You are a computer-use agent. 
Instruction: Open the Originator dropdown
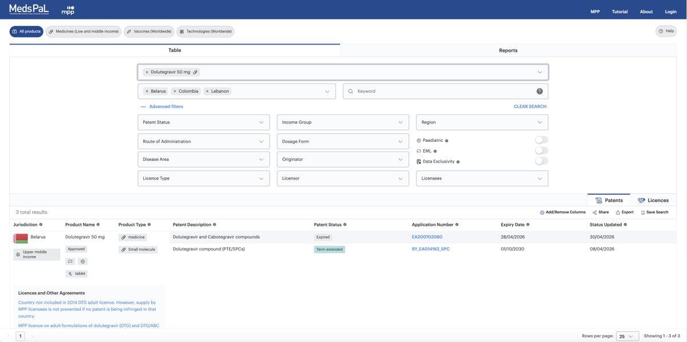coord(342,159)
